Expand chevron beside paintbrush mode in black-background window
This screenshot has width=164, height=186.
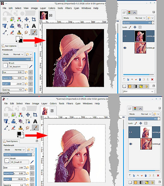coord(31,54)
